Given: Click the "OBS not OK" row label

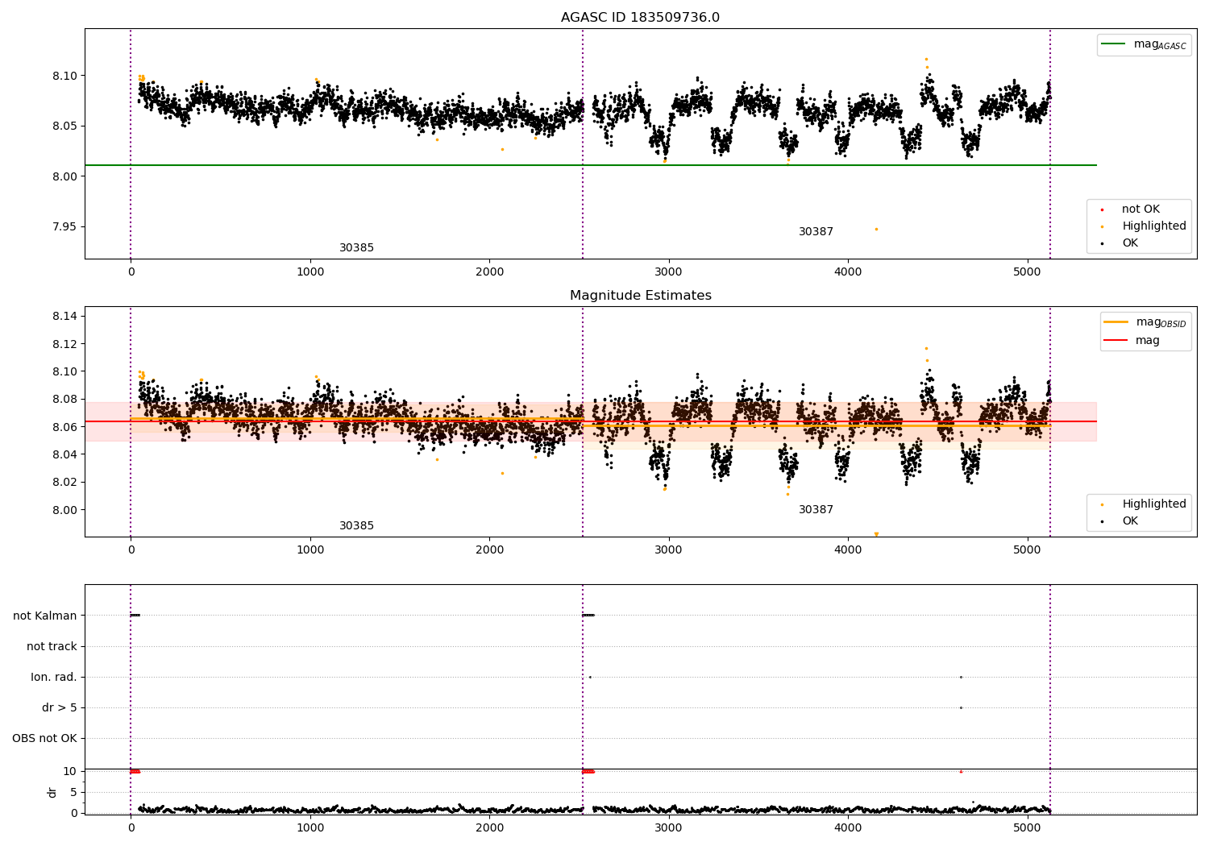Looking at the screenshot, I should click(x=44, y=738).
